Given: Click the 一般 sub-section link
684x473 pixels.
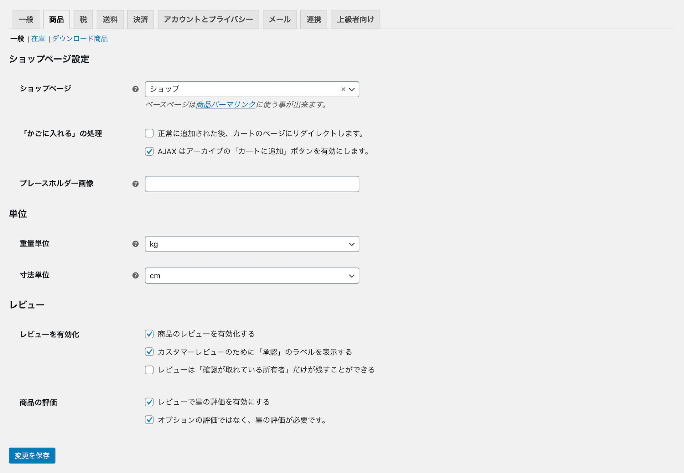Looking at the screenshot, I should coord(17,38).
